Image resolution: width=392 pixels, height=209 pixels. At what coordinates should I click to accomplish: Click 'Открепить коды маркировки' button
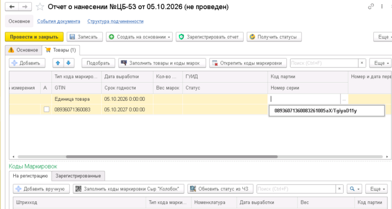click(x=248, y=63)
